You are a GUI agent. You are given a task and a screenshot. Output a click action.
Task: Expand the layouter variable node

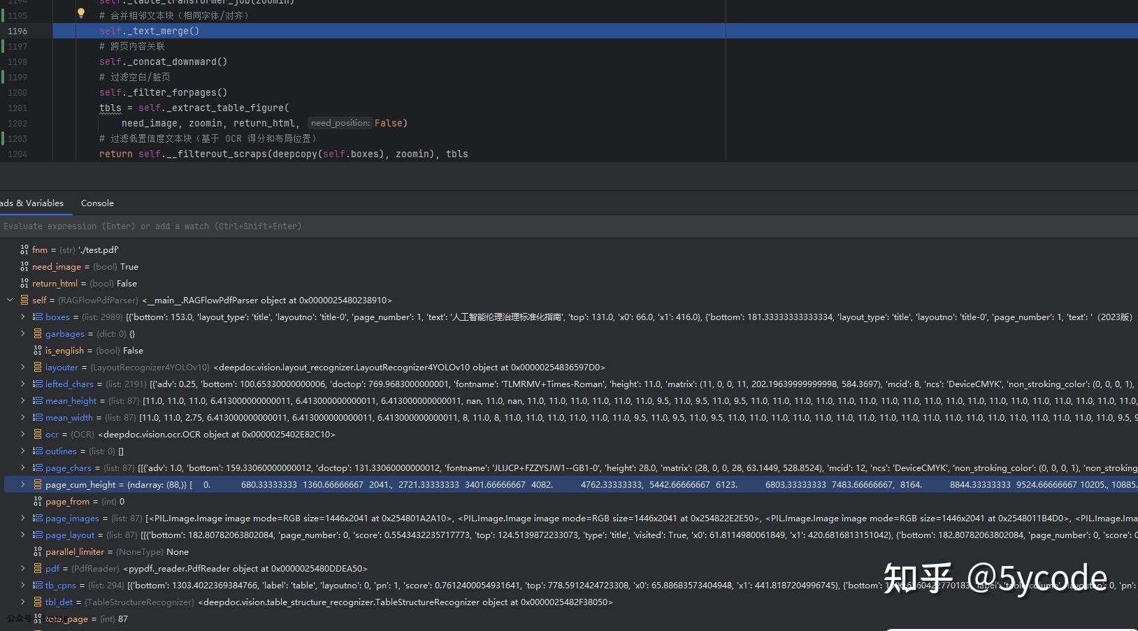23,368
